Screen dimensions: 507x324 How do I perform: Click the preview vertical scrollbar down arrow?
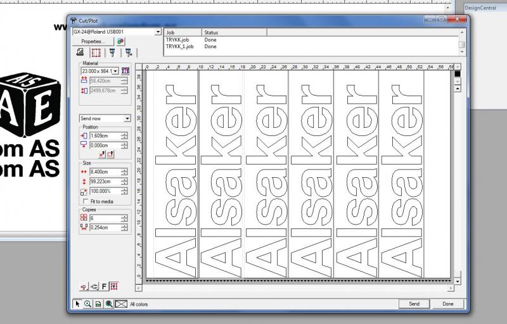457,282
